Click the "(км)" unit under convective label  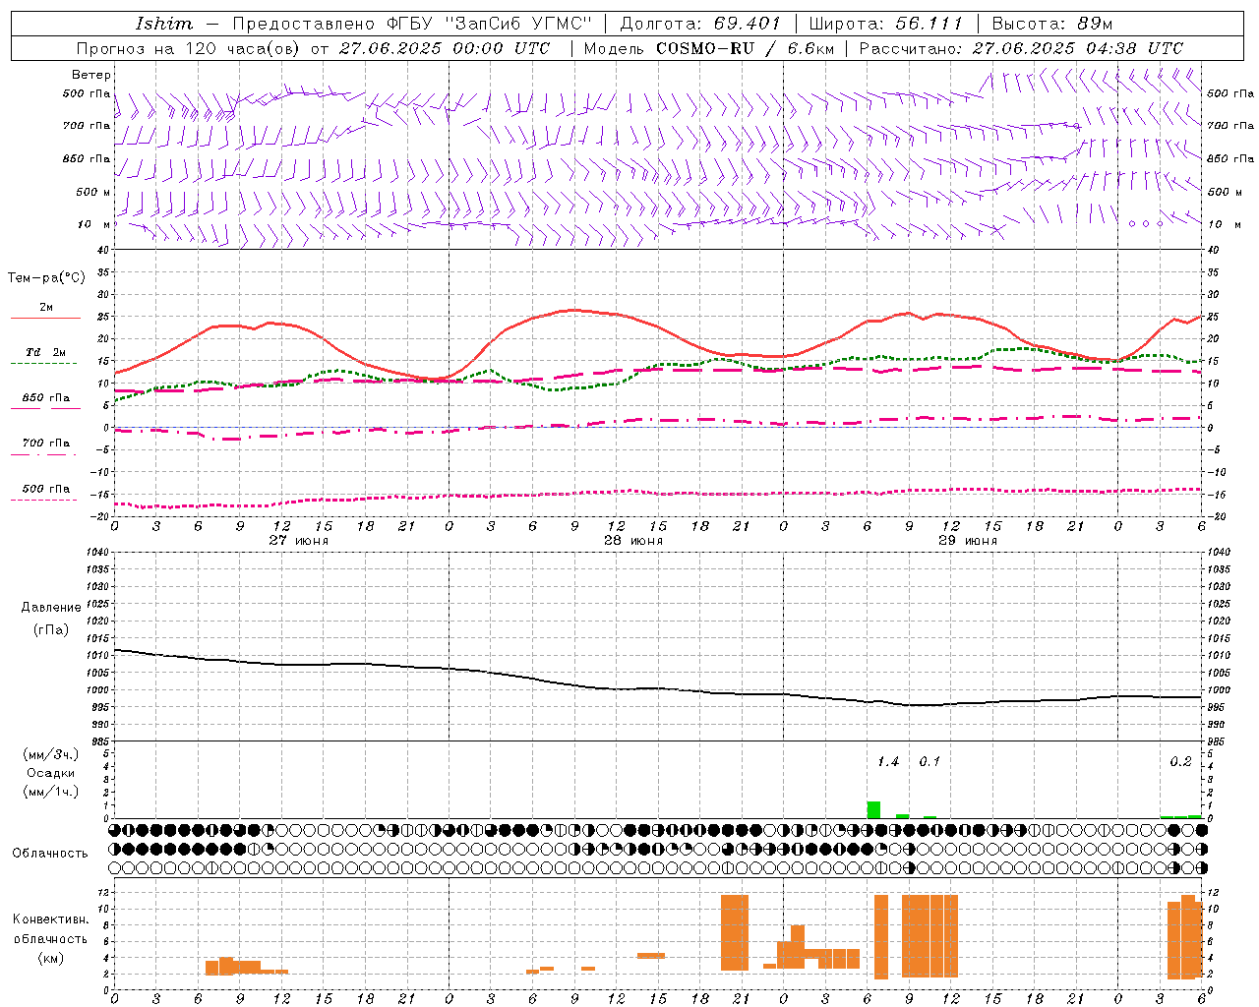click(51, 958)
